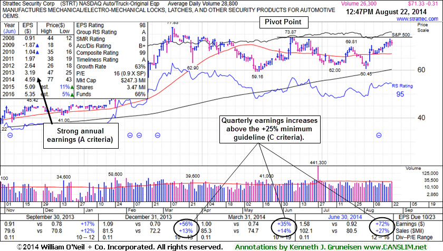Select the leftmost circle marker near the 22 price label
Image resolution: width=443 pixels, height=251 pixels.
click(x=10, y=135)
